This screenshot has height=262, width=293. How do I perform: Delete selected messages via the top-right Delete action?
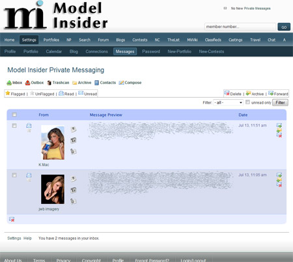point(233,94)
